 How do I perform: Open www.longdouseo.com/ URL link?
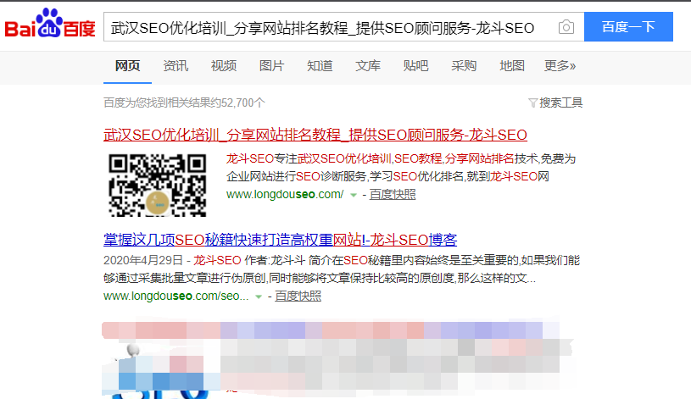click(285, 194)
